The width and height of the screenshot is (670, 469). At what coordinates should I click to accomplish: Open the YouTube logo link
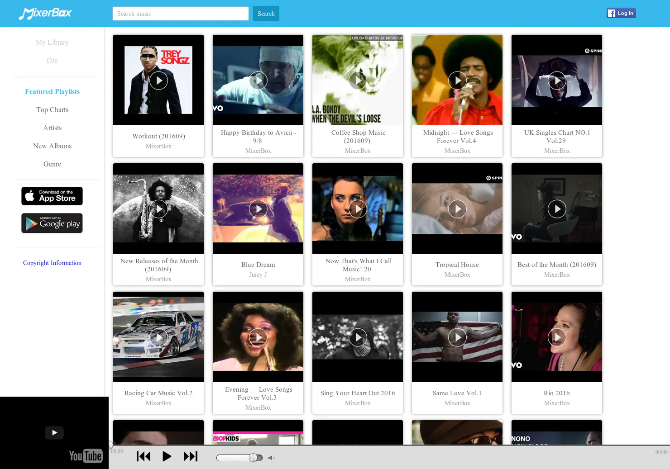(86, 455)
